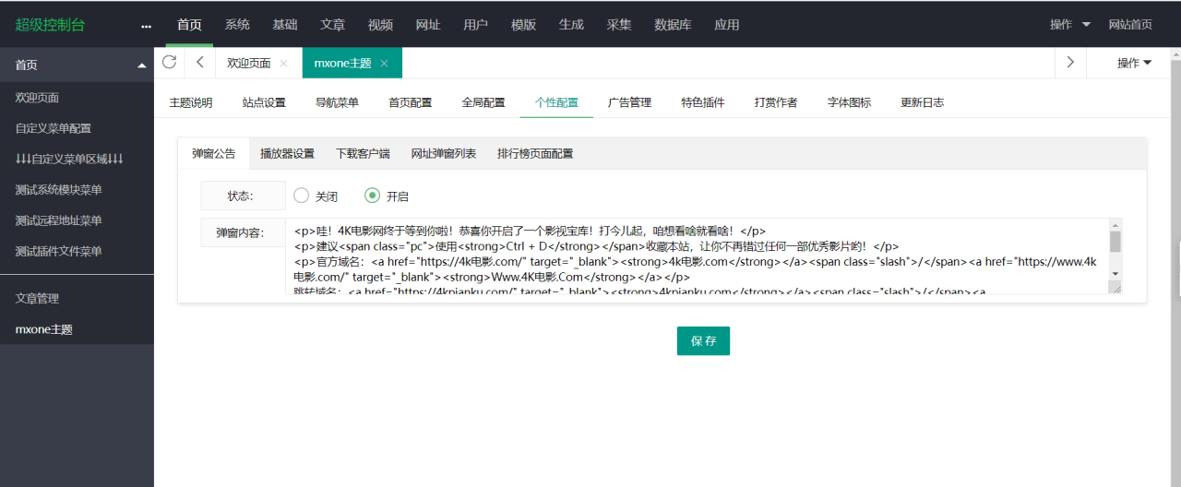Select the 排行榜页面配置 sub-tab
The image size is (1181, 487).
[535, 154]
